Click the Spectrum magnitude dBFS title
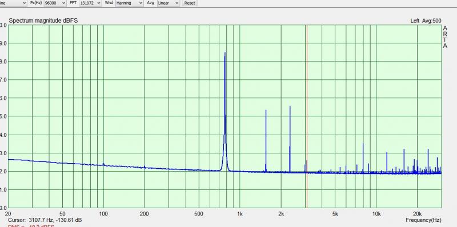The image size is (457, 227). [x=43, y=21]
